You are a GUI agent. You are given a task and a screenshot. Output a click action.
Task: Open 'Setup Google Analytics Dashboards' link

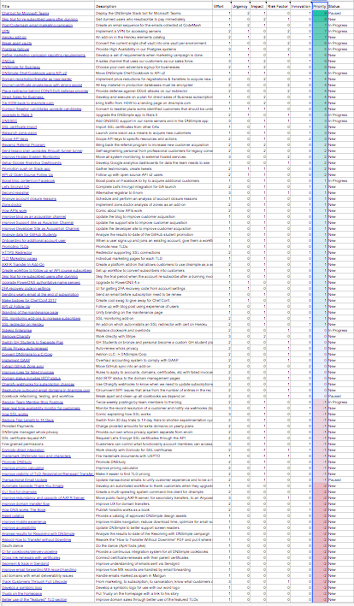pos(32,162)
